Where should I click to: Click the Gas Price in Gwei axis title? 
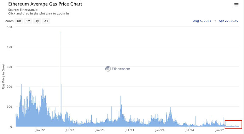pyautogui.click(x=3, y=77)
